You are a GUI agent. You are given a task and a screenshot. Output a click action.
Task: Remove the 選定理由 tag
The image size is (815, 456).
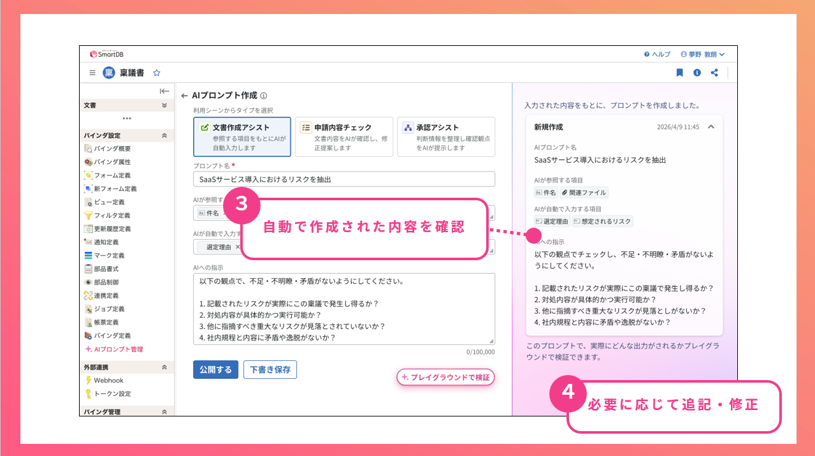point(238,247)
